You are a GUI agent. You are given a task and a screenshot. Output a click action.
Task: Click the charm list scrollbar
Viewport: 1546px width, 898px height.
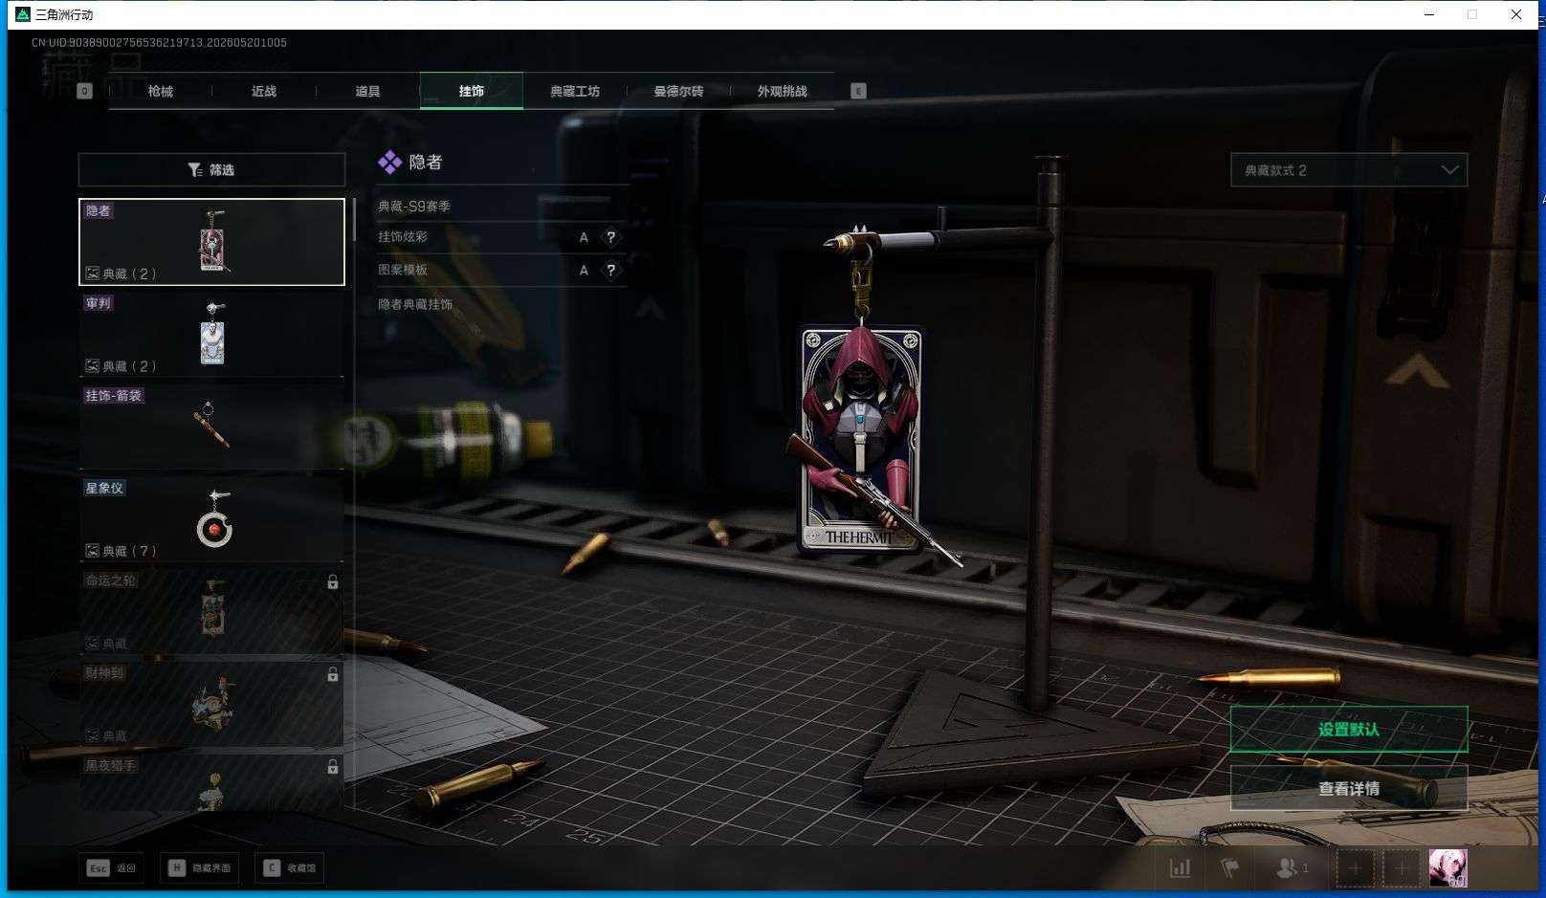354,220
